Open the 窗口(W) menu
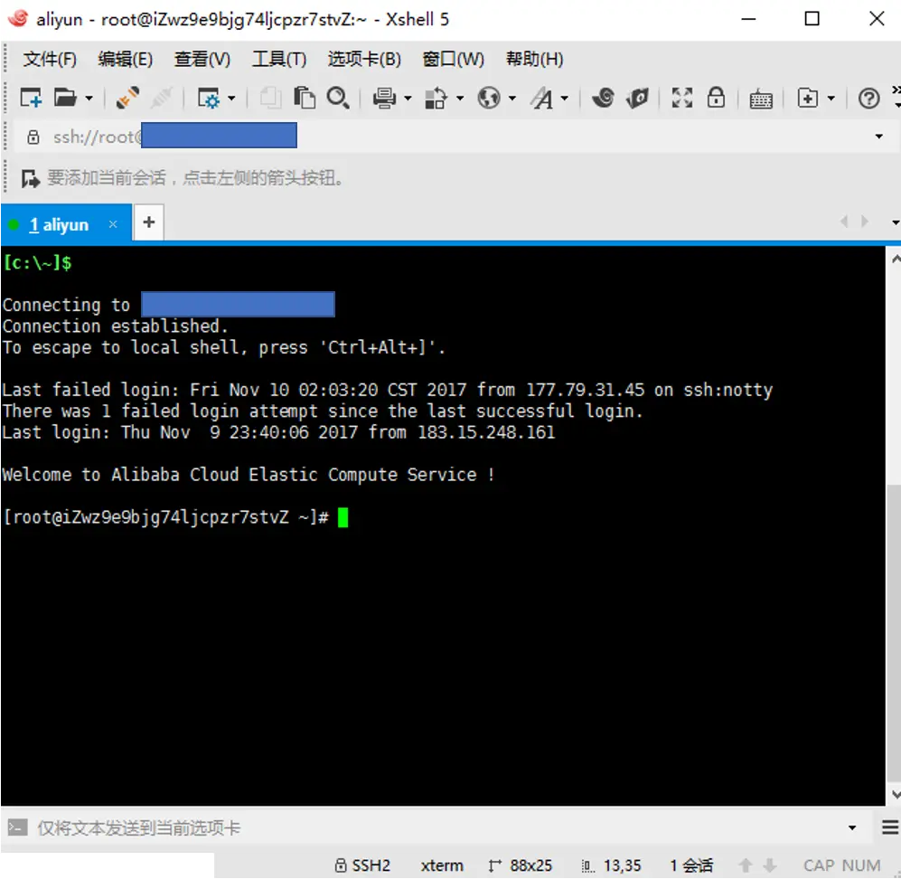 pyautogui.click(x=454, y=59)
